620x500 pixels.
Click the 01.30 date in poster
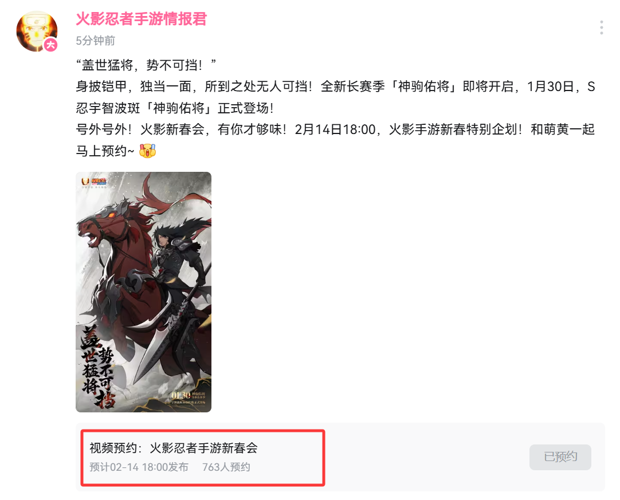180,395
